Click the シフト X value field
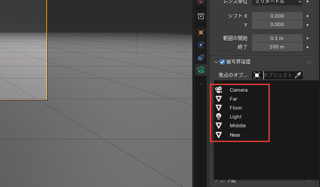 (x=277, y=16)
